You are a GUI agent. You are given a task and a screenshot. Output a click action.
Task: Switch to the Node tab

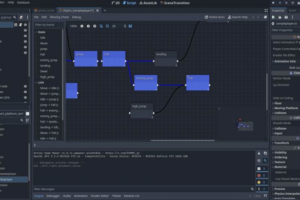(x=292, y=11)
